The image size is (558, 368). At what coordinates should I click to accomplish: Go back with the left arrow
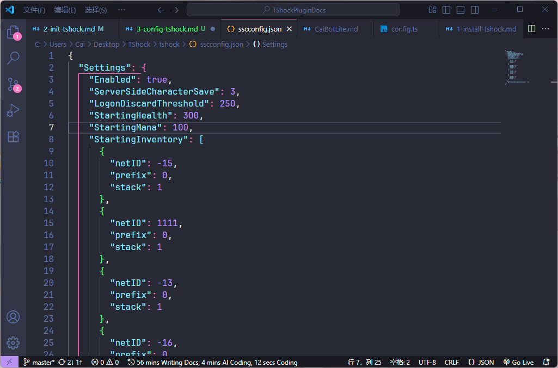click(161, 10)
